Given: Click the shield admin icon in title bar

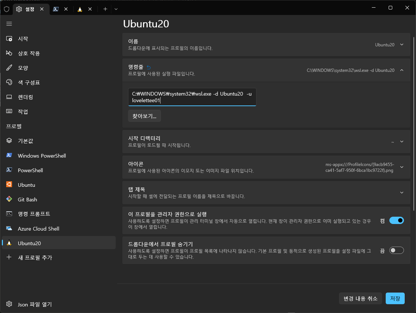Looking at the screenshot, I should click(7, 9).
